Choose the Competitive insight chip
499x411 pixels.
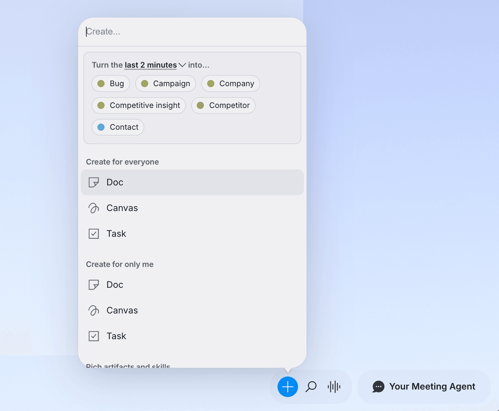tap(139, 105)
